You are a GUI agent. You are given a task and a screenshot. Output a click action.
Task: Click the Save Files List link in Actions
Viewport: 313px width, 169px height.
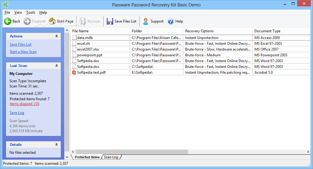pyautogui.click(x=20, y=44)
